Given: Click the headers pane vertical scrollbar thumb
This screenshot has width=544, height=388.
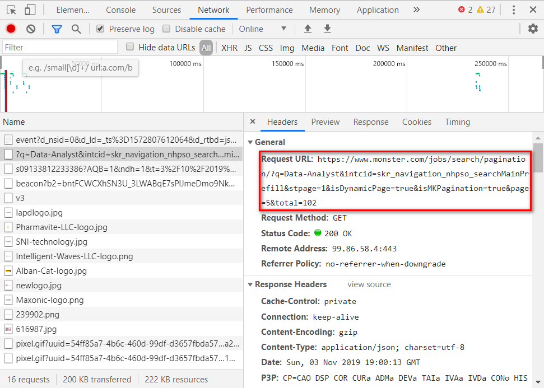Looking at the screenshot, I should tap(538, 158).
